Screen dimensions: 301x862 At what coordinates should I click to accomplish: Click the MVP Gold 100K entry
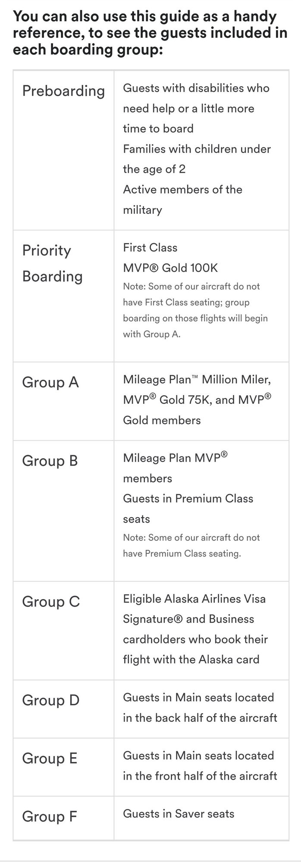pyautogui.click(x=170, y=268)
